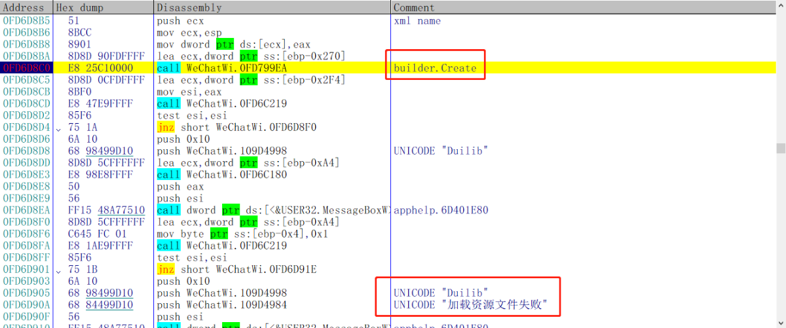Select address 0FD6D8D2

(x=27, y=116)
